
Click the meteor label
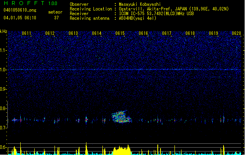(x=55, y=12)
